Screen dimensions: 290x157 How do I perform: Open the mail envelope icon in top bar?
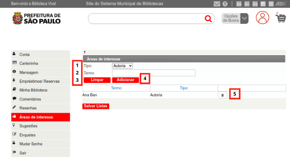pos(217,4)
